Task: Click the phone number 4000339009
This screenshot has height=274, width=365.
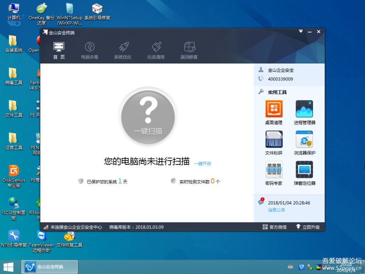Action: 280,79
